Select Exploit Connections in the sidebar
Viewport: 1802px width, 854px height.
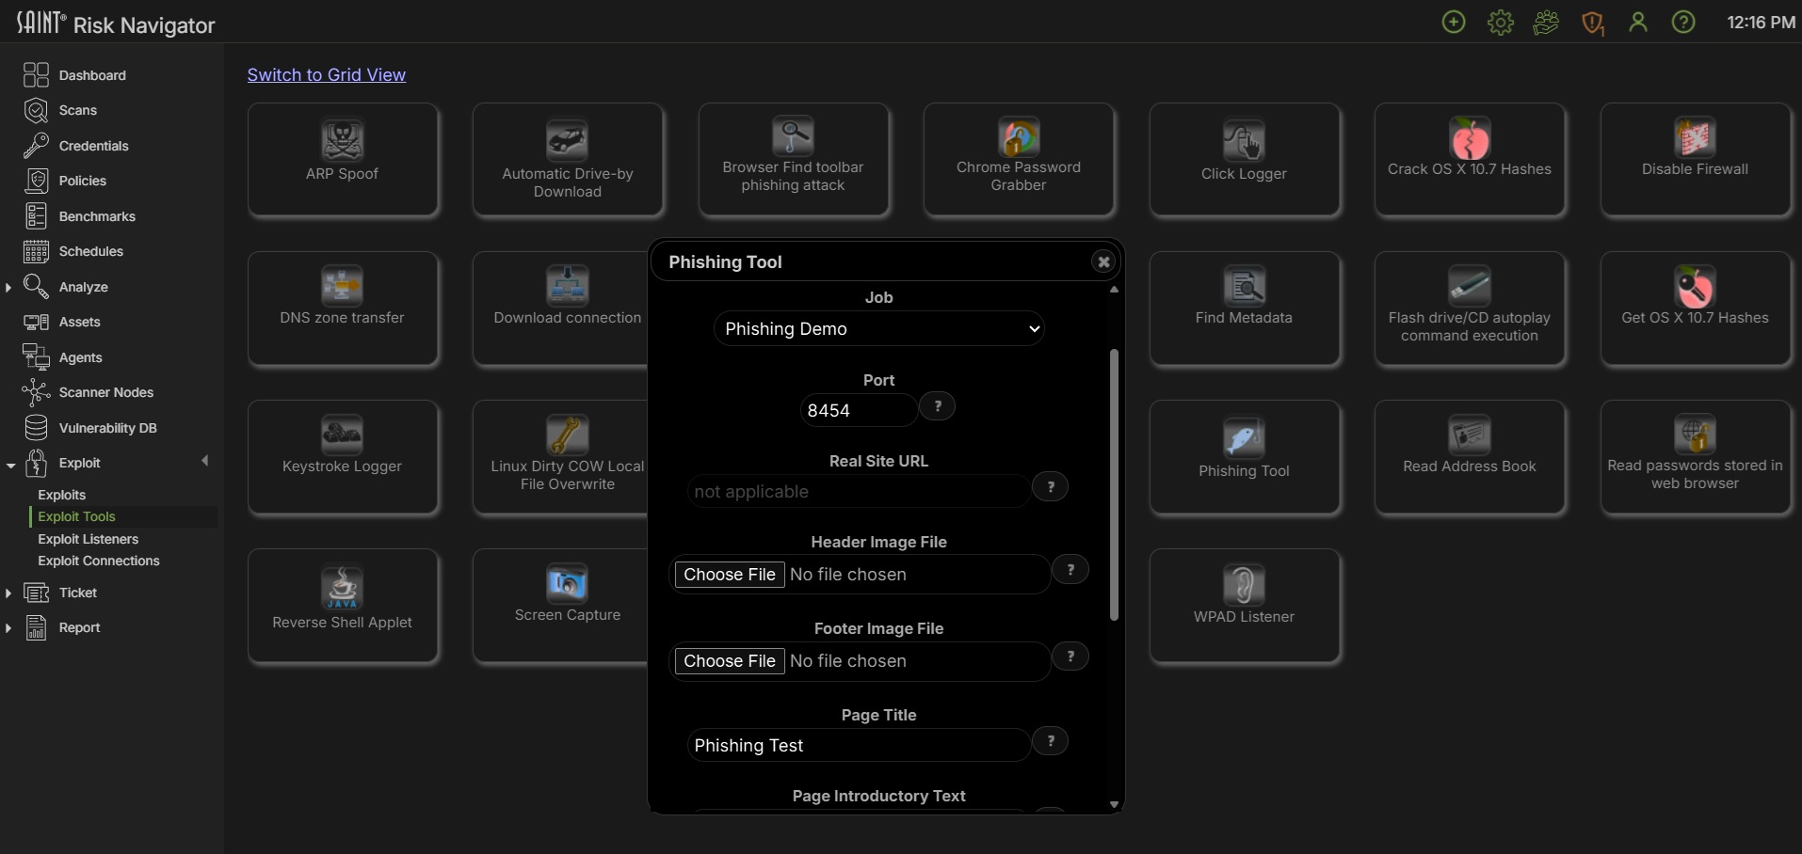(99, 561)
